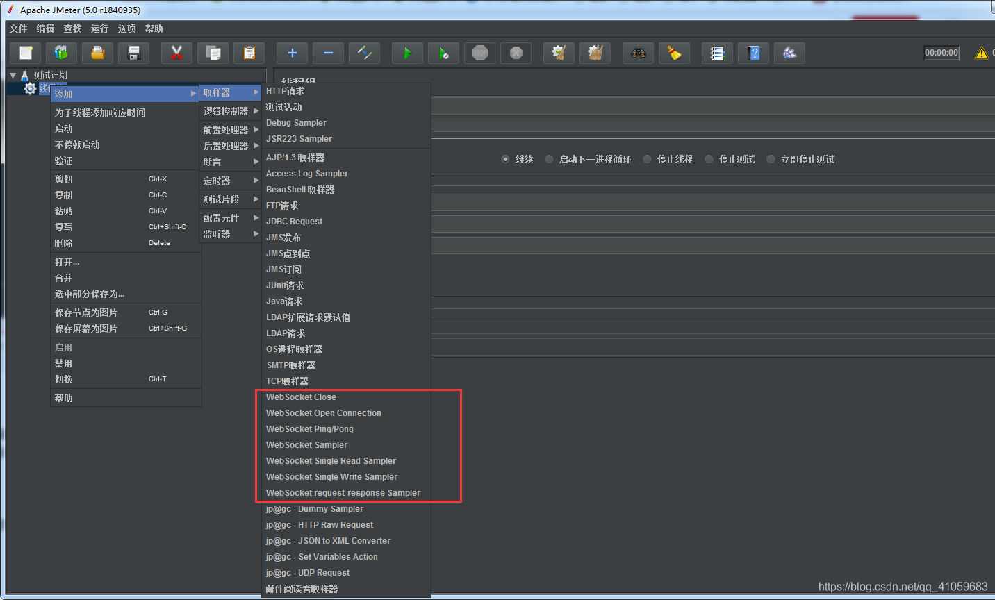
Task: Open the 编辑 menu
Action: [46, 28]
